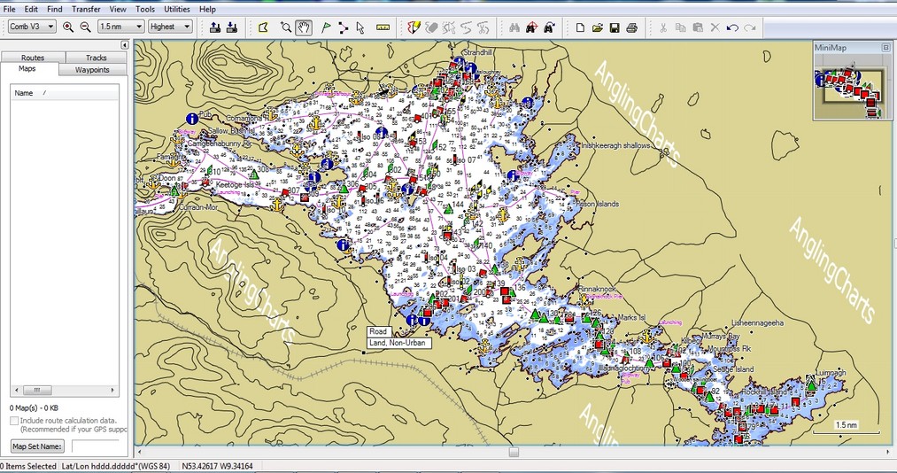Viewport: 897px width, 473px height.
Task: Open the Tools menu
Action: pyautogui.click(x=145, y=9)
